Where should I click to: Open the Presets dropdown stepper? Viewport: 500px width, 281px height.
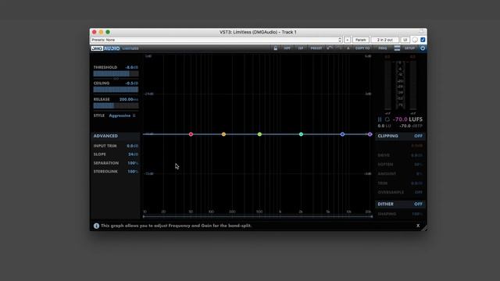click(x=340, y=40)
